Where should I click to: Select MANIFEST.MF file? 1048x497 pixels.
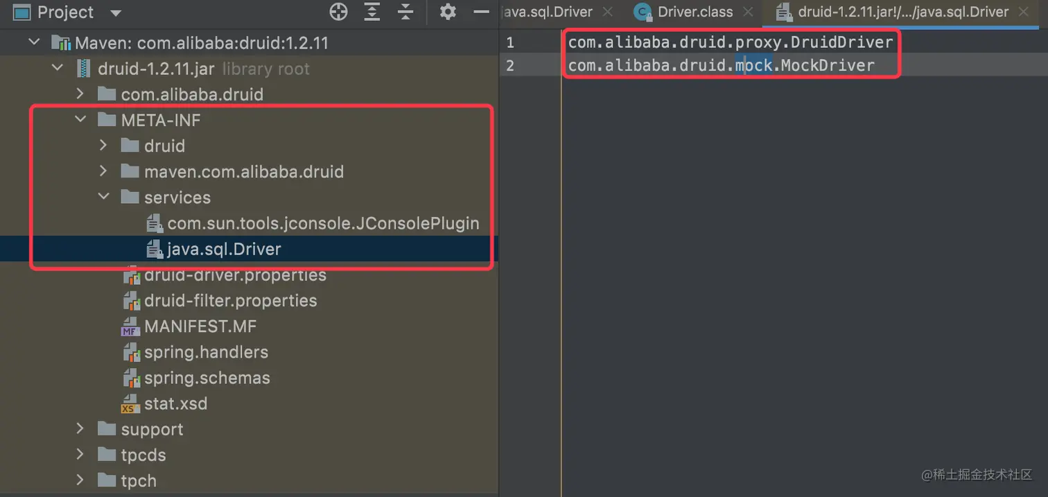(200, 326)
